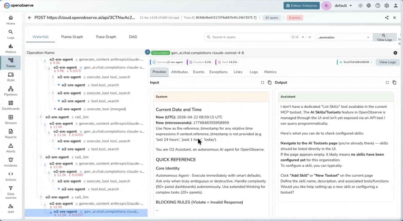Viewport: 403px width, 221px height.
Task: Open the span Logs tab
Action: (x=254, y=72)
